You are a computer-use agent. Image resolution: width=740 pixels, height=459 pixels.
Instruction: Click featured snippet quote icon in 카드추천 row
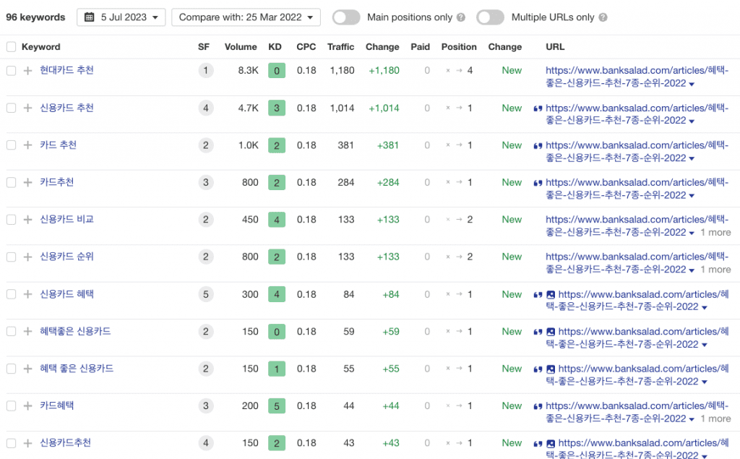(538, 183)
